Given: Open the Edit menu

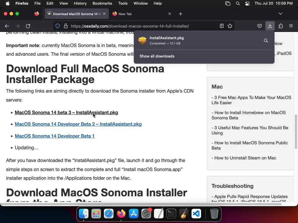Looking at the screenshot, I should 50,3.
